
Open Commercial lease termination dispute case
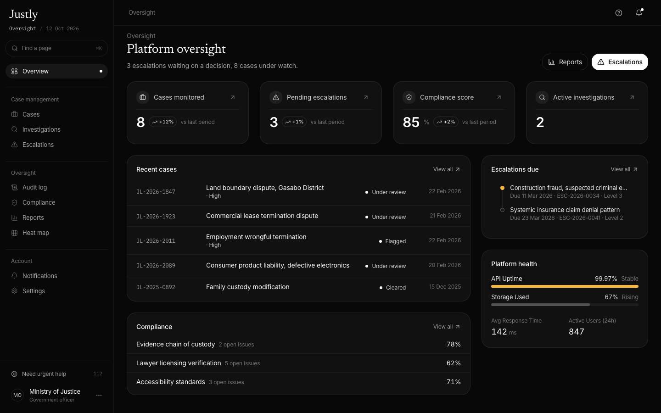pyautogui.click(x=298, y=216)
